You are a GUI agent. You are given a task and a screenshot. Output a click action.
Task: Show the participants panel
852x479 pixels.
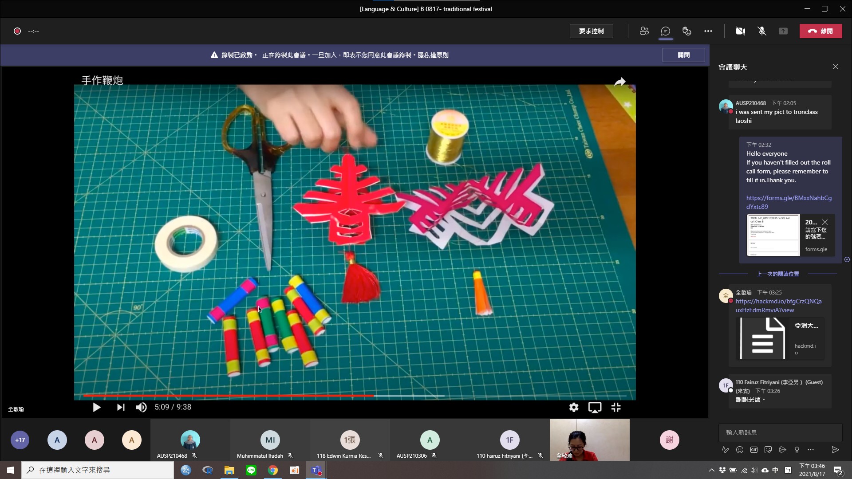point(644,31)
